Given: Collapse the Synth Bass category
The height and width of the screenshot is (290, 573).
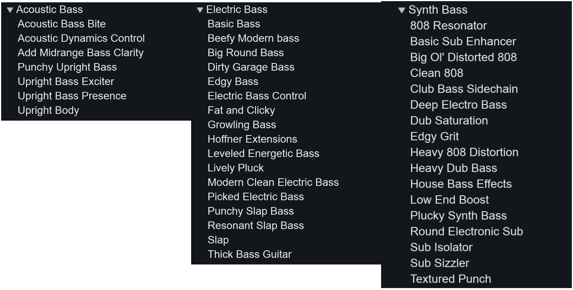Looking at the screenshot, I should tap(402, 10).
